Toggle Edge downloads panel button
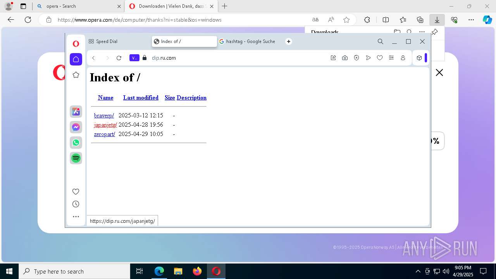496x279 pixels. [437, 20]
